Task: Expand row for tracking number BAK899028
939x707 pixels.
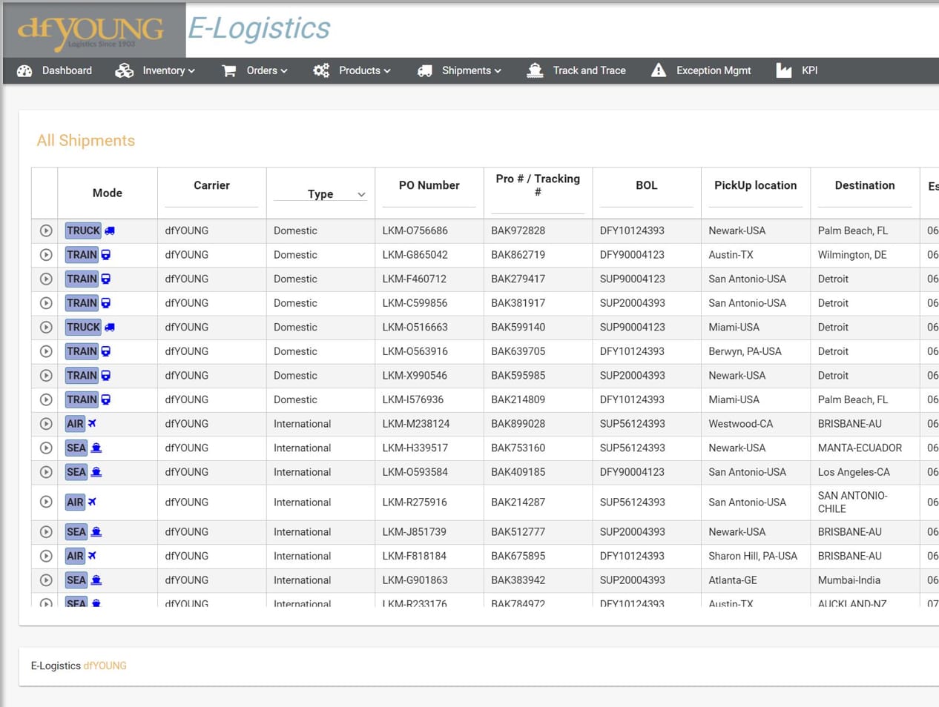Action: click(x=46, y=424)
